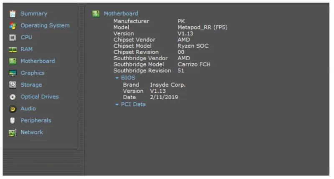334x179 pixels.
Task: Show the Graphics section
Action: click(x=33, y=73)
